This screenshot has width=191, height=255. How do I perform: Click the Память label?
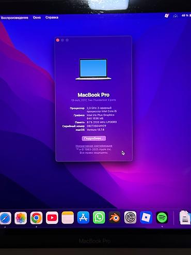[x=79, y=122]
